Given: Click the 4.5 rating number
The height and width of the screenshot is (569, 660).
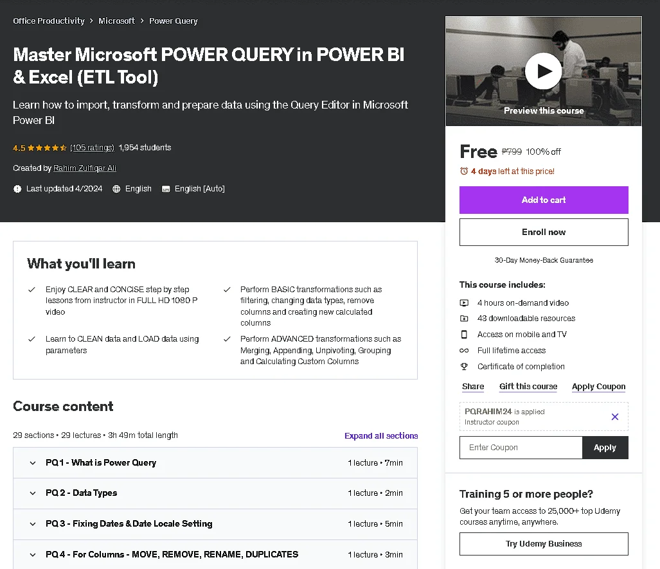Looking at the screenshot, I should (x=19, y=148).
